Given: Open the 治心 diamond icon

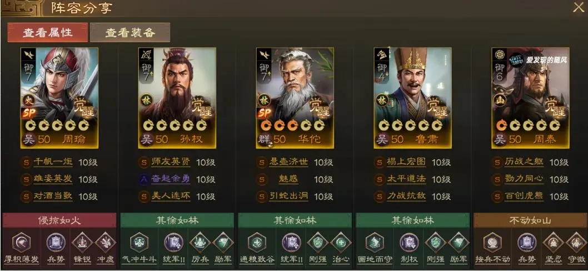Looking at the screenshot, I should coord(341,242).
